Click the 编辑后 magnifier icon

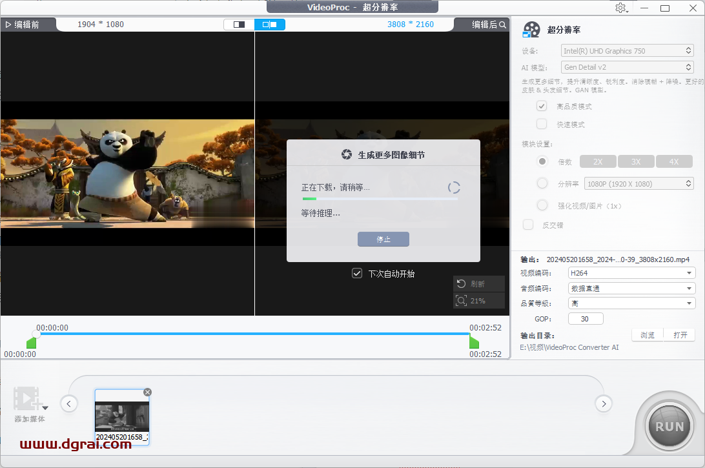pos(503,25)
